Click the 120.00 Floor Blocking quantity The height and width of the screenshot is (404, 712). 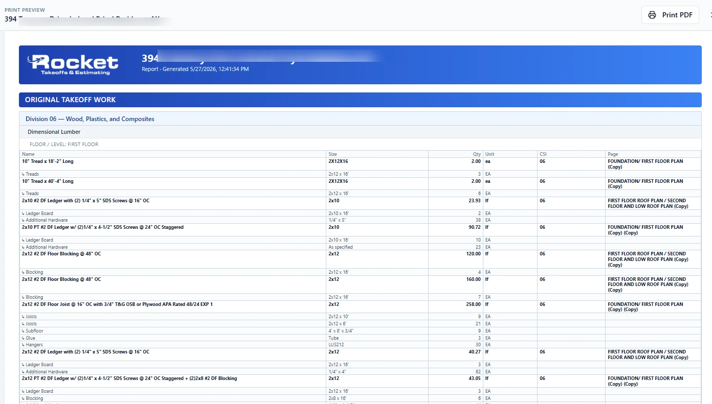[474, 254]
